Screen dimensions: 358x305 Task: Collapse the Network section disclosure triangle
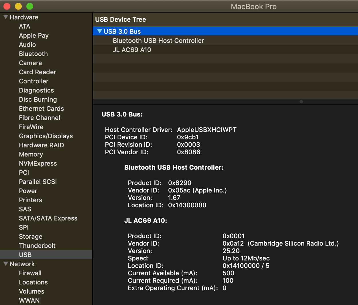click(x=5, y=264)
